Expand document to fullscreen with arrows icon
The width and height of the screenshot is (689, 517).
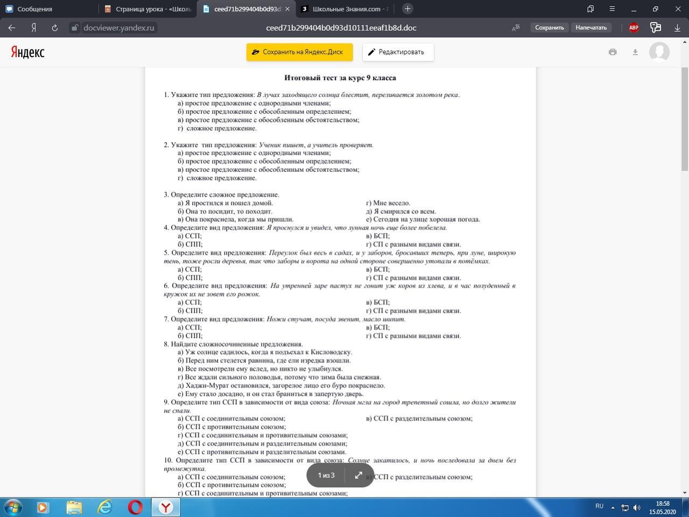358,475
